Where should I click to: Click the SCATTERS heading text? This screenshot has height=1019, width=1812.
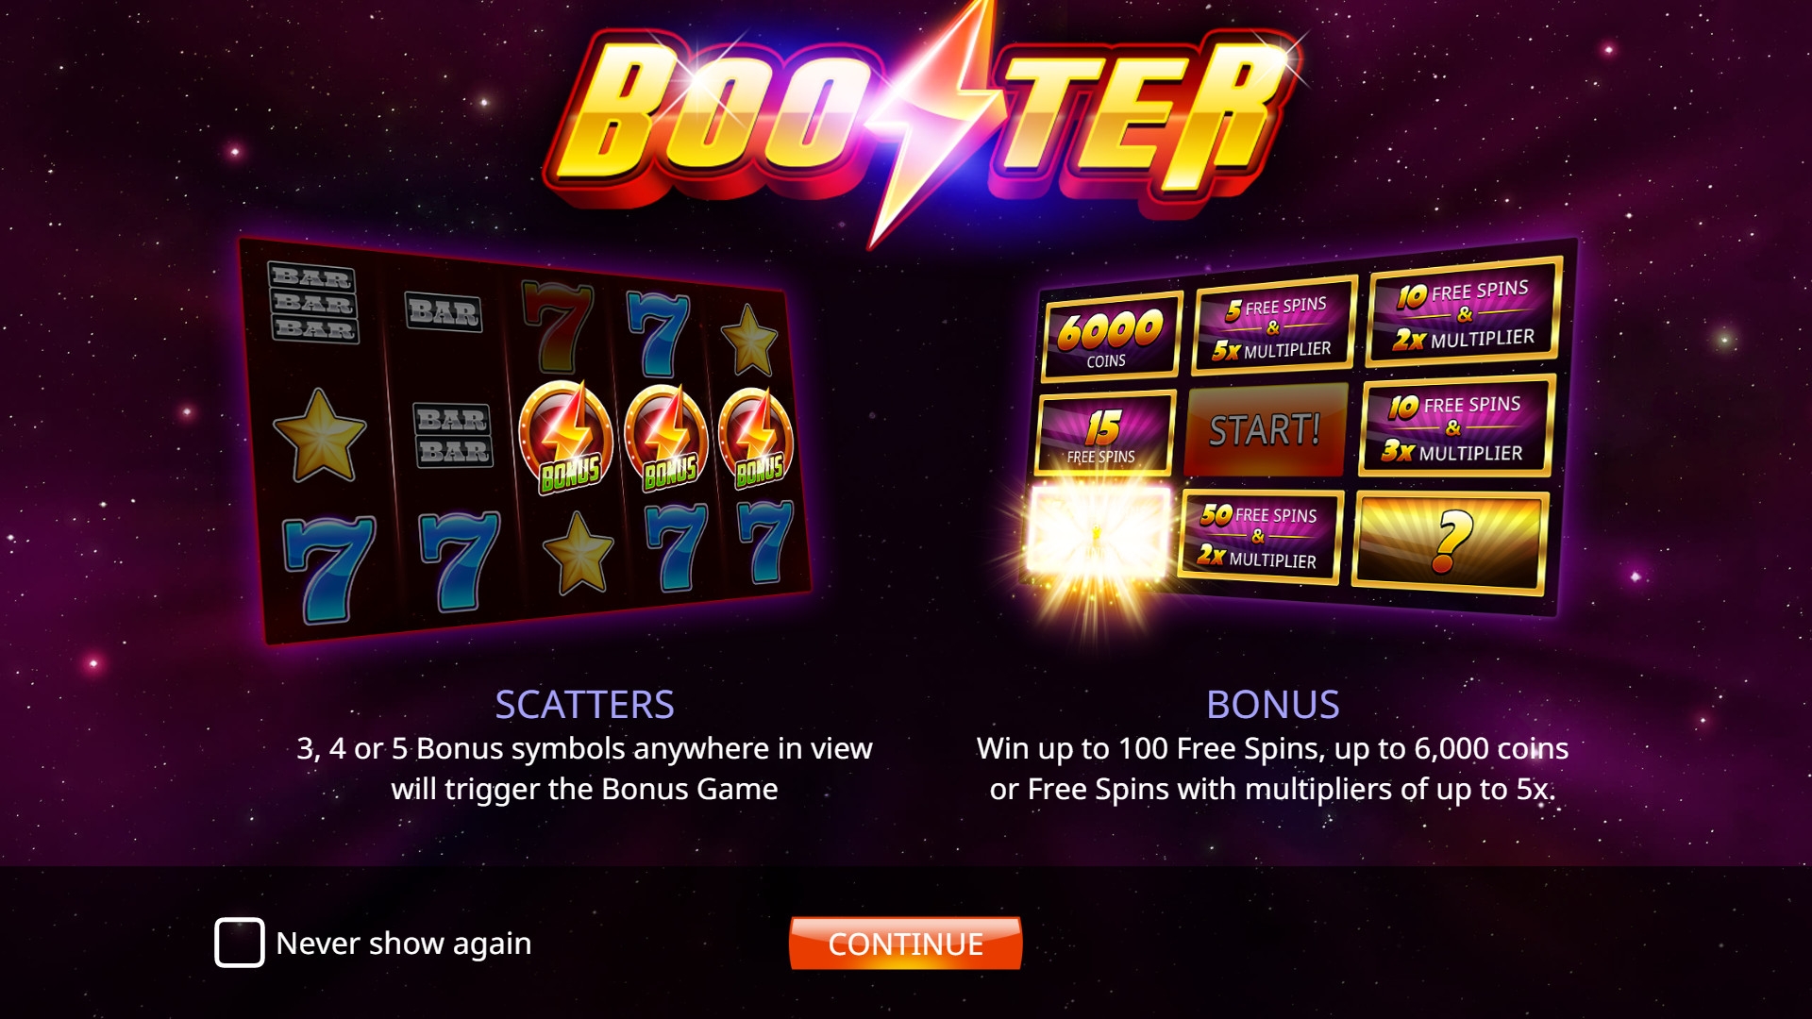584,705
